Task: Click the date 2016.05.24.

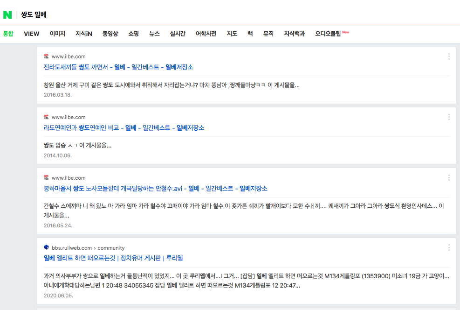Action: click(58, 225)
